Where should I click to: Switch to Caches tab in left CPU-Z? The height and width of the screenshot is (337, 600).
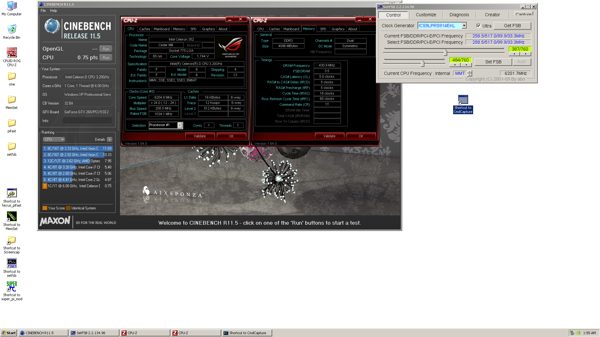[144, 29]
